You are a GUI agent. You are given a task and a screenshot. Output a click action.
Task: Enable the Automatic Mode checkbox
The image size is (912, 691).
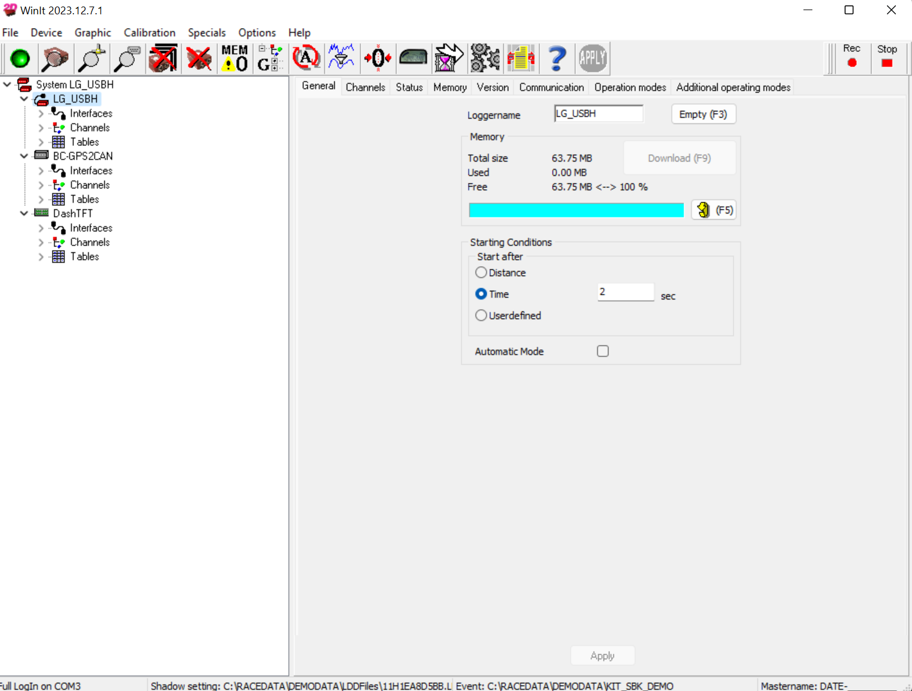pyautogui.click(x=603, y=351)
